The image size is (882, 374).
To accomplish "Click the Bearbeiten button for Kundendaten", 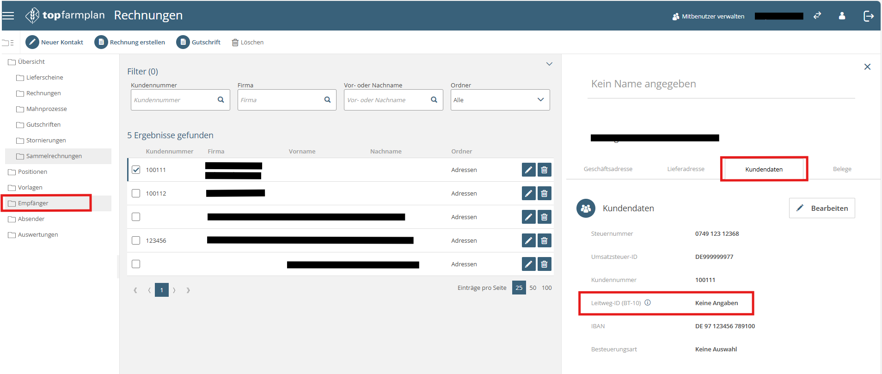I will [821, 208].
